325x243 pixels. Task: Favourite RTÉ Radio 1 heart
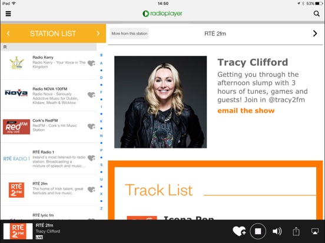[x=91, y=158]
